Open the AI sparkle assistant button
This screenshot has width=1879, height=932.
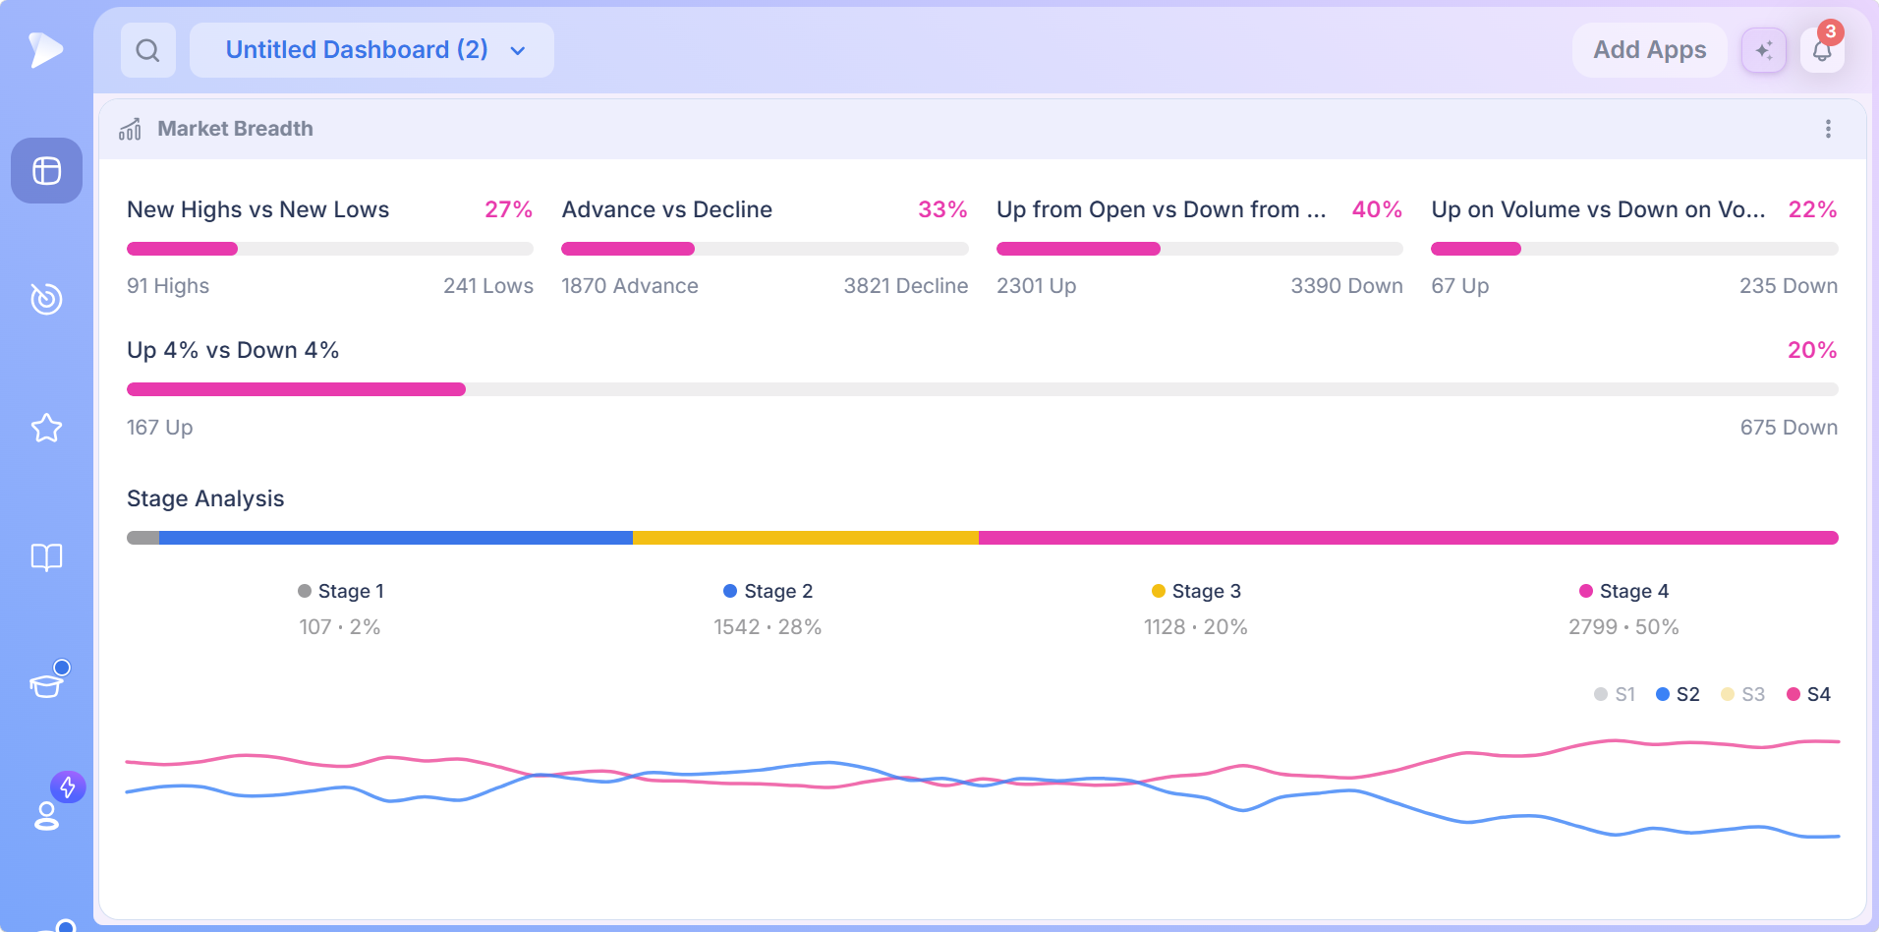click(x=1764, y=50)
